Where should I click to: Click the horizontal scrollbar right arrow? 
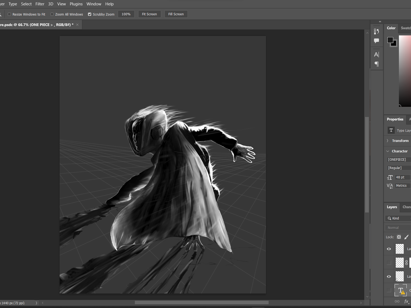tap(361, 303)
